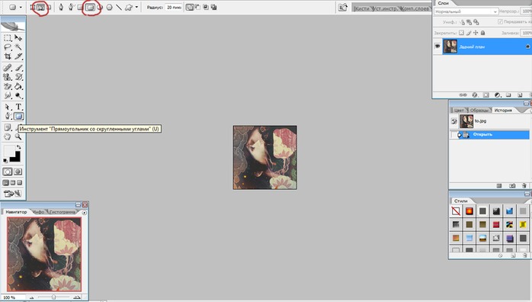
Task: Select the Path Selection arrow tool
Action: [x=8, y=108]
